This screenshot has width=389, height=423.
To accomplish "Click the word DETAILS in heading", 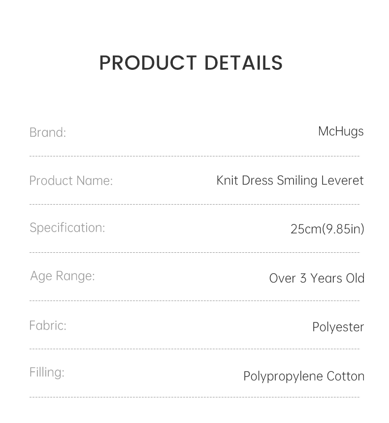I will pos(243,63).
